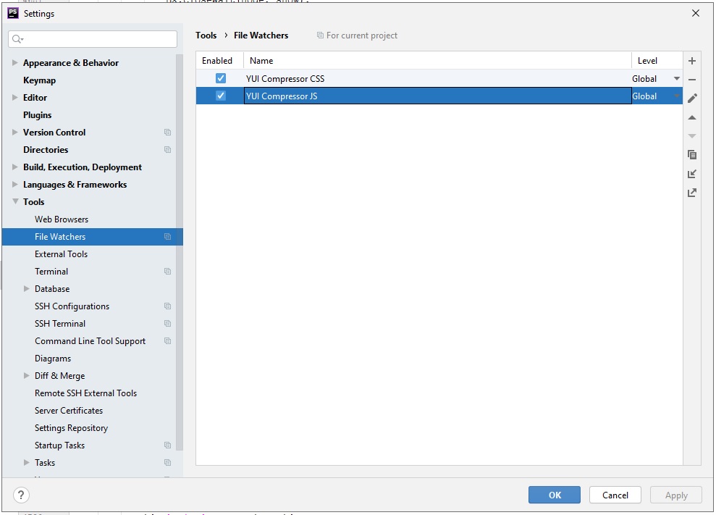Move selected watcher down with arrow icon
Viewport: 716px width, 515px height.
pos(692,136)
